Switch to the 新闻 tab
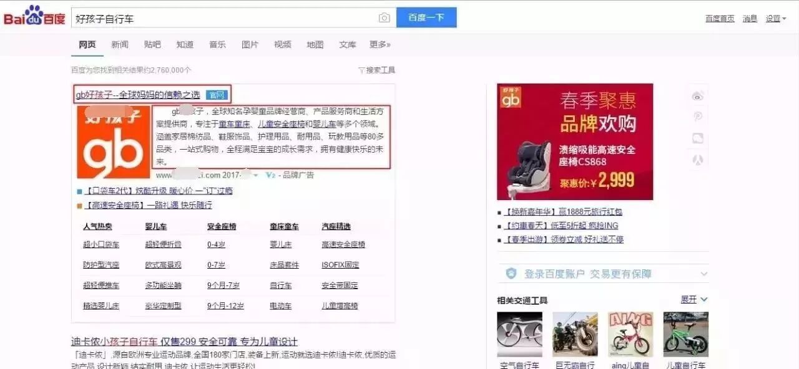Image resolution: width=799 pixels, height=369 pixels. [120, 44]
